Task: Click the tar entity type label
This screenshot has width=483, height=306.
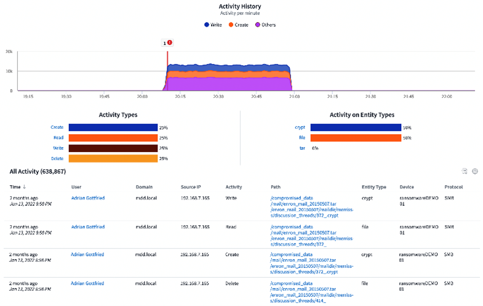Action: click(x=301, y=148)
